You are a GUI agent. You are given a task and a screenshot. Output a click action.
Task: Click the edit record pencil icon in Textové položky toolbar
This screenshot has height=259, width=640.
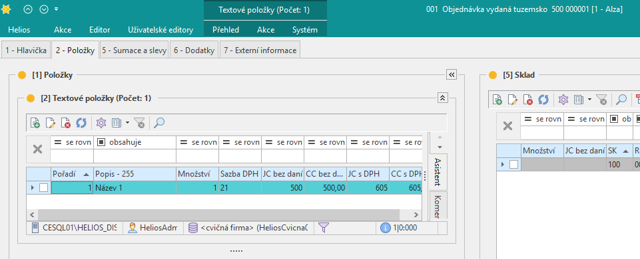click(50, 123)
